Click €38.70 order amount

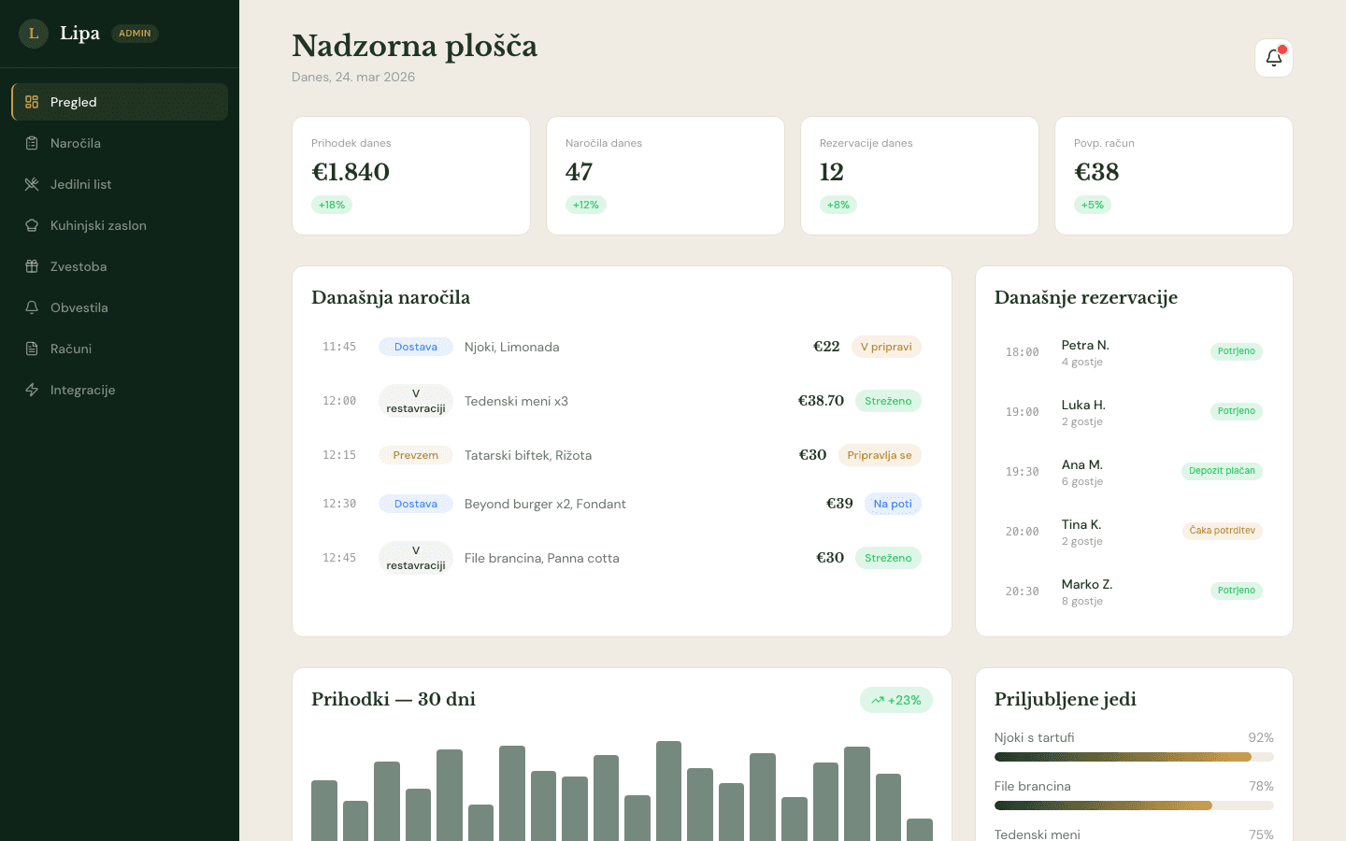tap(821, 401)
